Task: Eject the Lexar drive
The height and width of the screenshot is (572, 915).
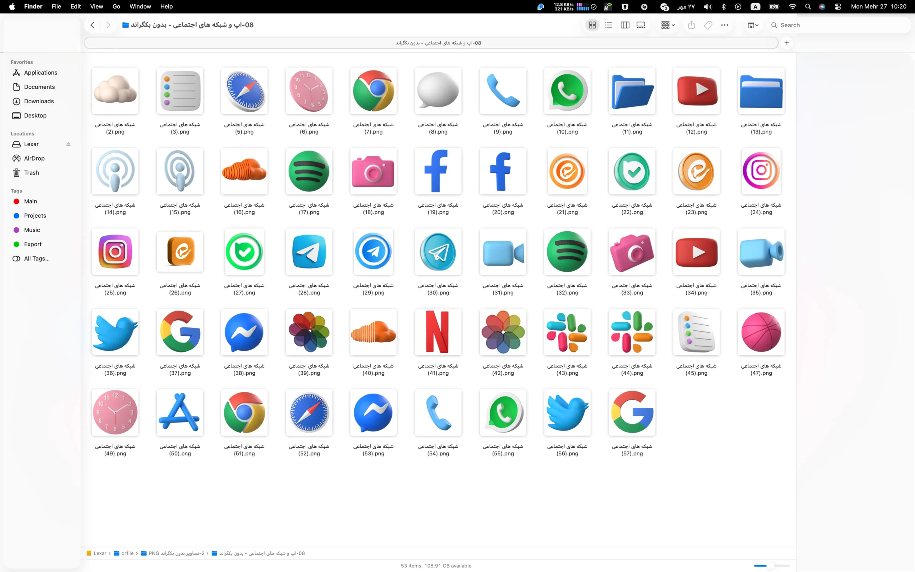Action: coord(68,144)
